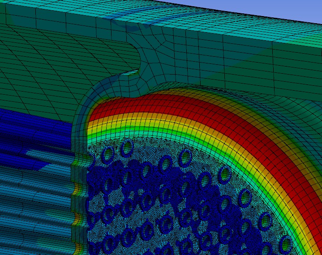The height and width of the screenshot is (255, 322).
Task: Click the tube ring at the bottom-right edge
Action: pyautogui.click(x=285, y=244)
